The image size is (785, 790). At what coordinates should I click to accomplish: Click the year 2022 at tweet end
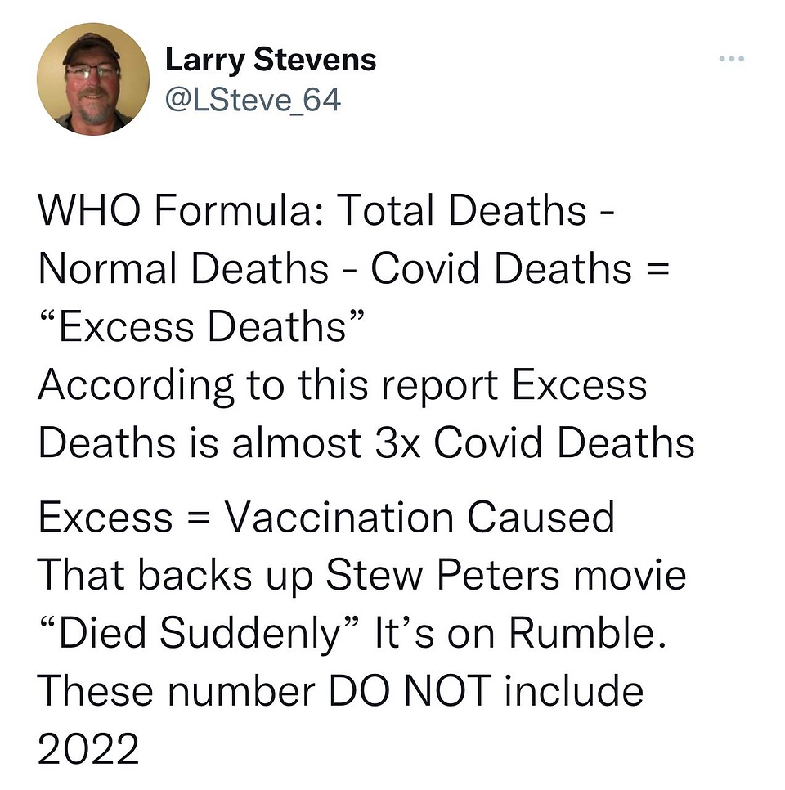tap(88, 748)
